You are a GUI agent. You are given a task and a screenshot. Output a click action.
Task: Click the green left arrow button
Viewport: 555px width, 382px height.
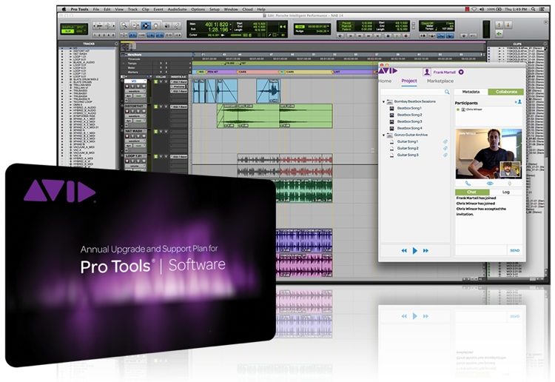tap(499, 33)
